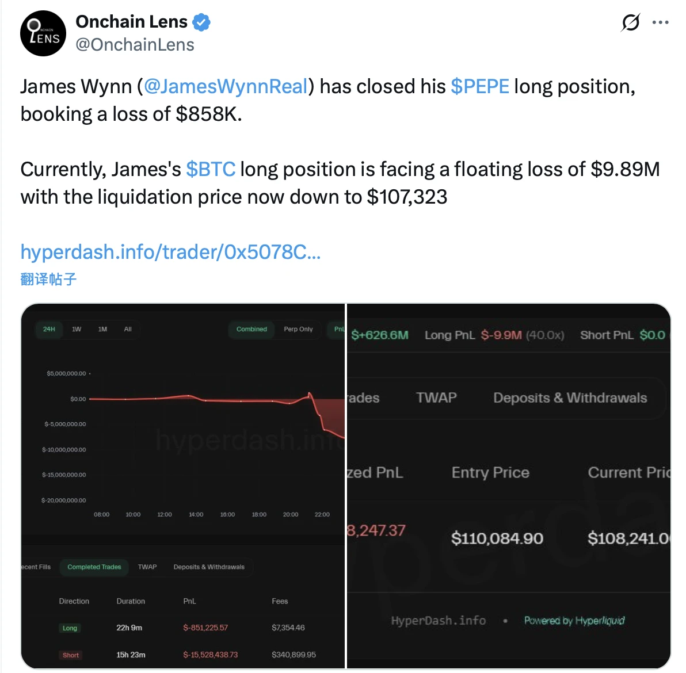Click the $PEPE cashtag
Viewport: 686px width, 673px height.
[x=479, y=86]
